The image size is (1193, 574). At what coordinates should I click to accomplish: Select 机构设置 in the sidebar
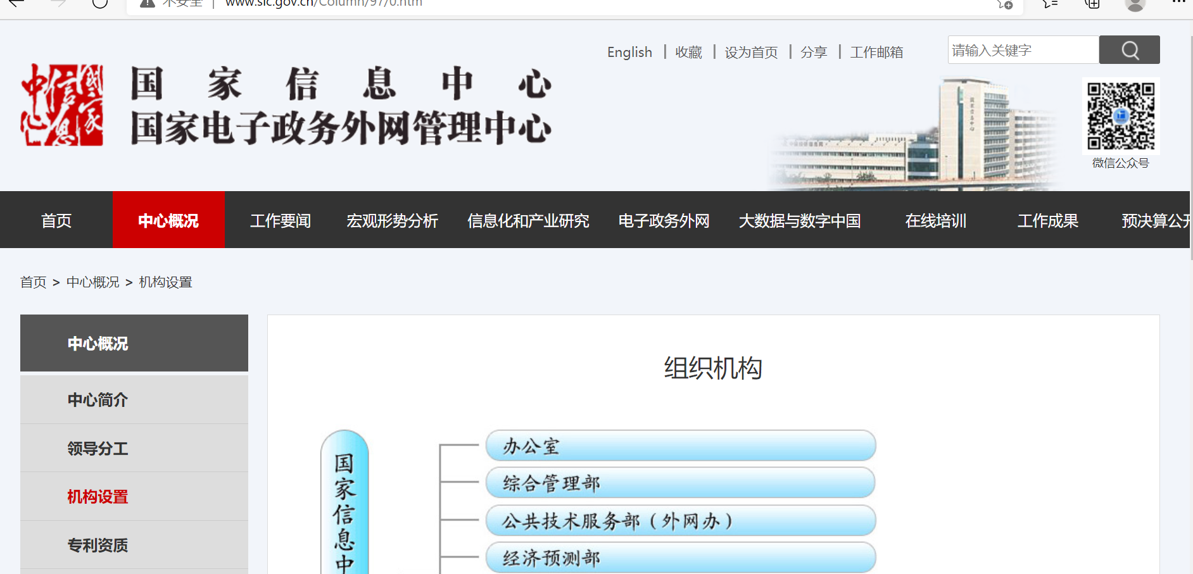click(134, 497)
